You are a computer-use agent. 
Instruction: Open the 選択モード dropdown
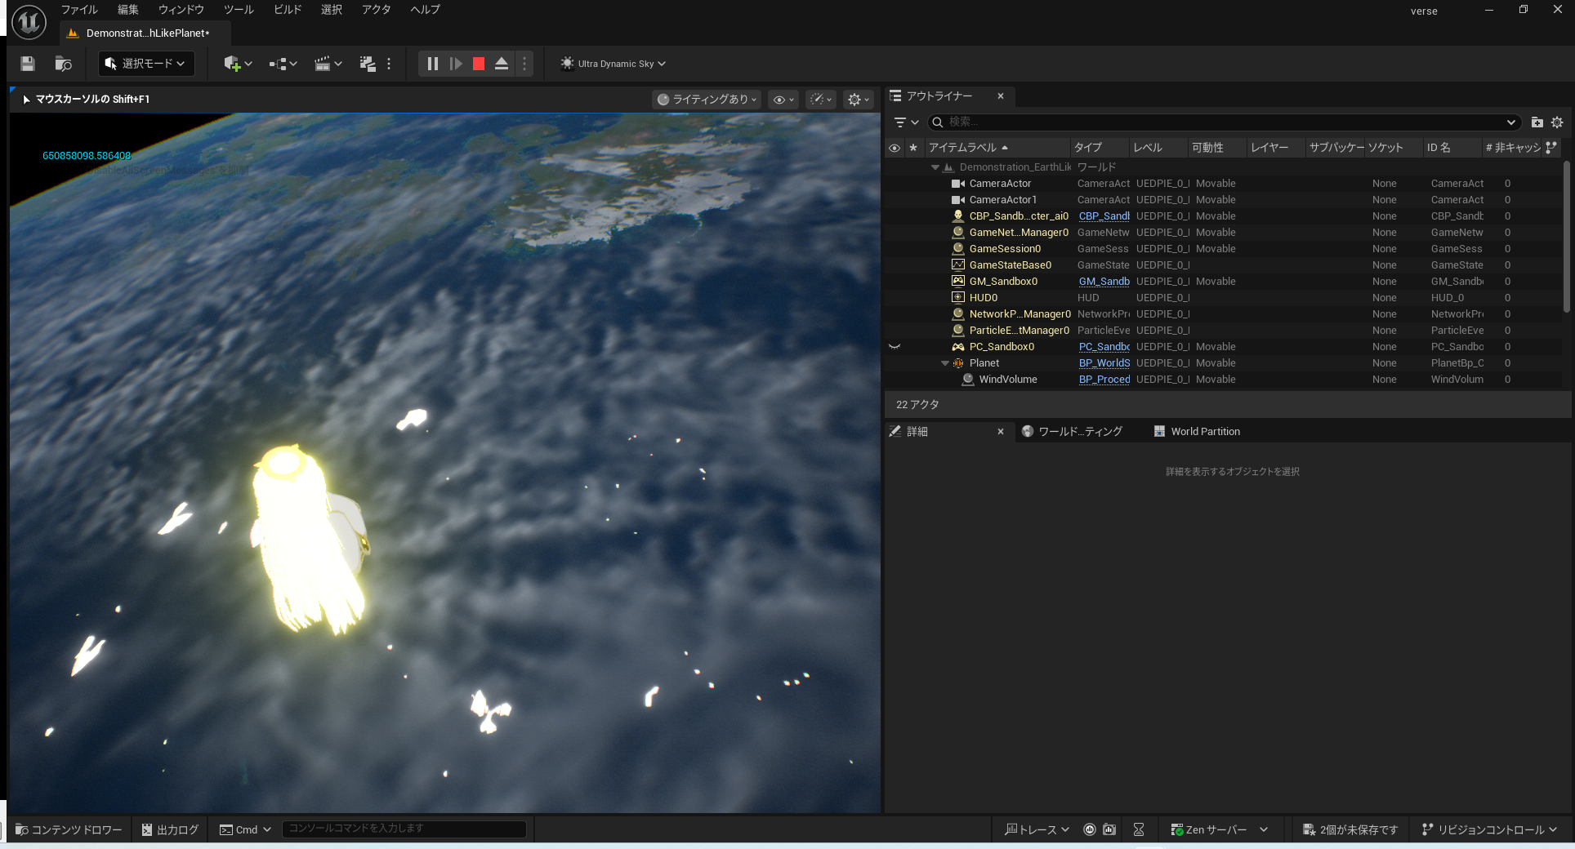coord(146,64)
